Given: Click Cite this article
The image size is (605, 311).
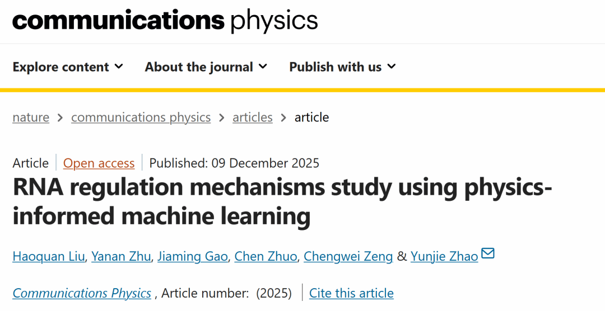Looking at the screenshot, I should (x=351, y=293).
